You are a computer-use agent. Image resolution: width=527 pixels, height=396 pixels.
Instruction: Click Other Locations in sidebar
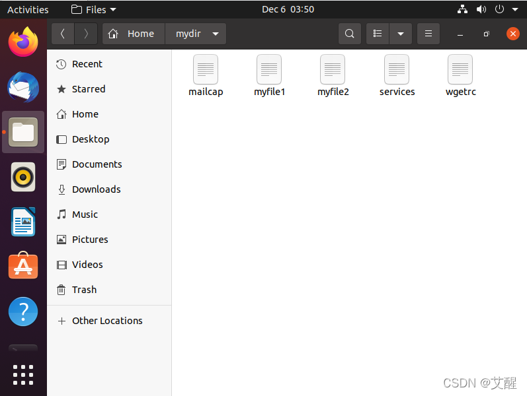pyautogui.click(x=109, y=321)
